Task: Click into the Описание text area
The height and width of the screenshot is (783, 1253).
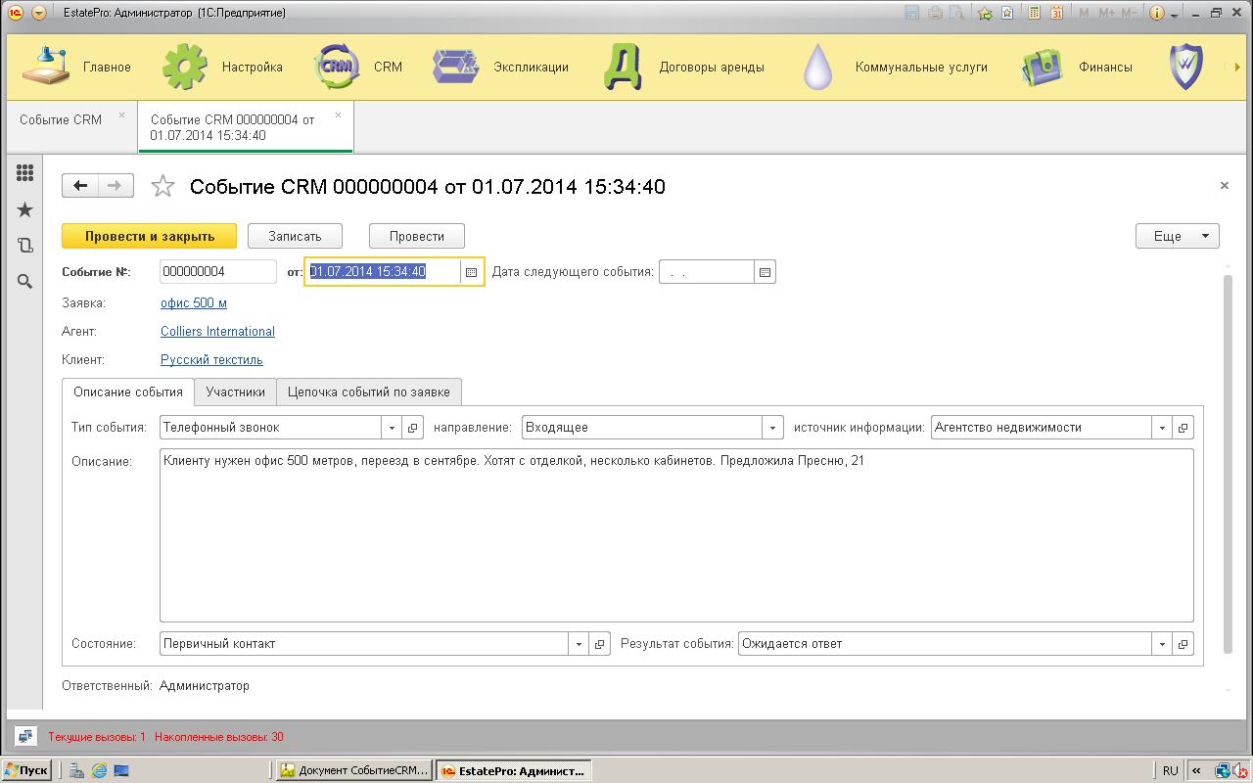Action: coord(676,535)
